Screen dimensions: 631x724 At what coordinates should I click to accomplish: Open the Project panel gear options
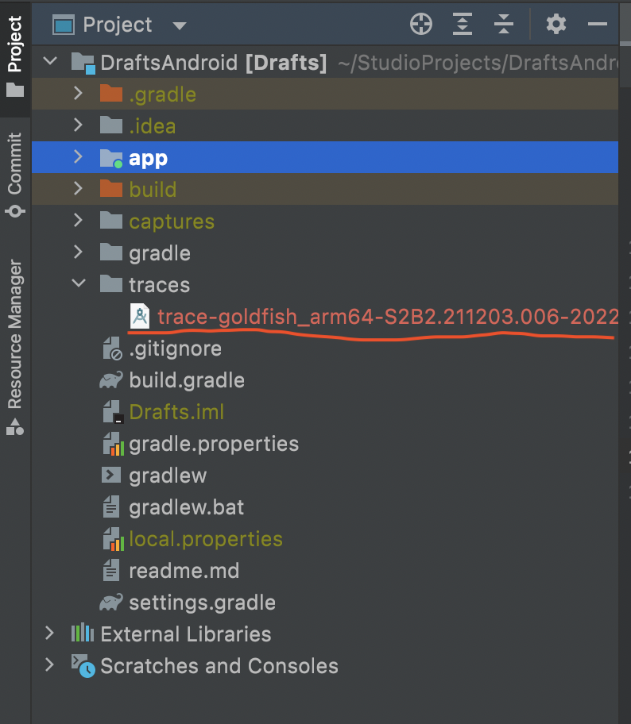click(556, 25)
